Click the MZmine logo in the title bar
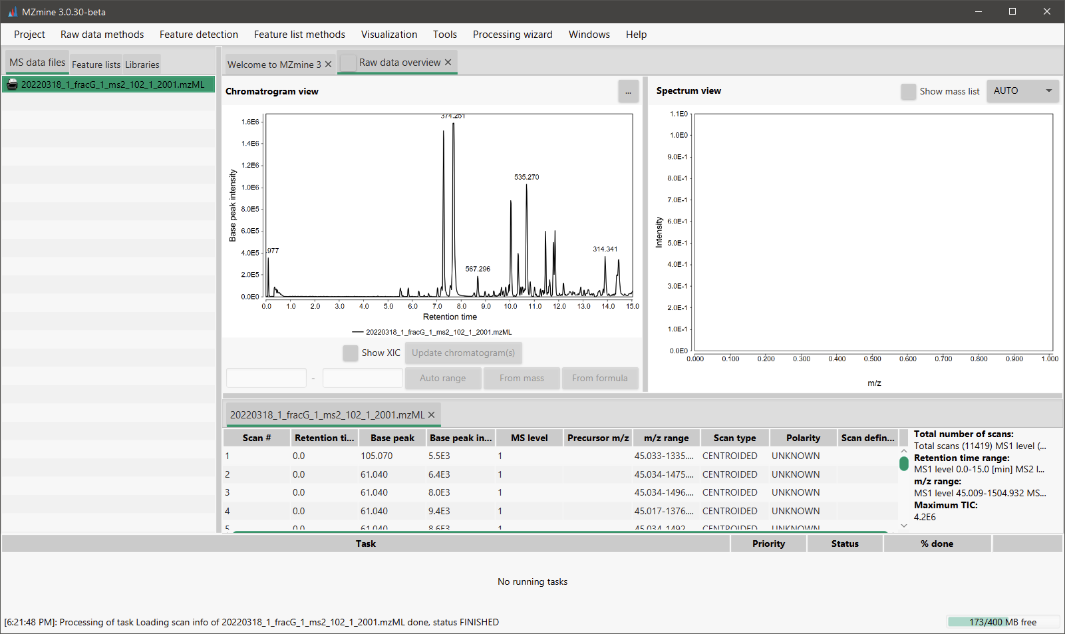Viewport: 1065px width, 634px height. pos(15,11)
